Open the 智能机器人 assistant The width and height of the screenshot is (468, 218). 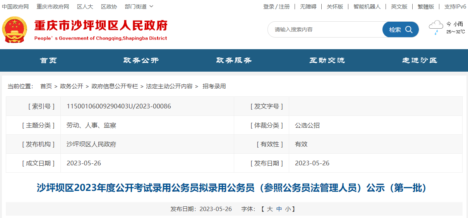367,7
